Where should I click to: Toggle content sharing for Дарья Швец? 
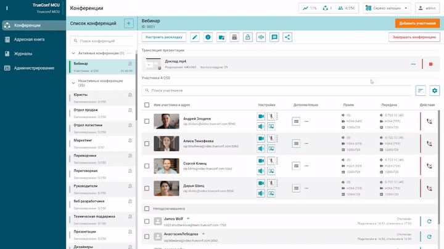tap(271, 194)
